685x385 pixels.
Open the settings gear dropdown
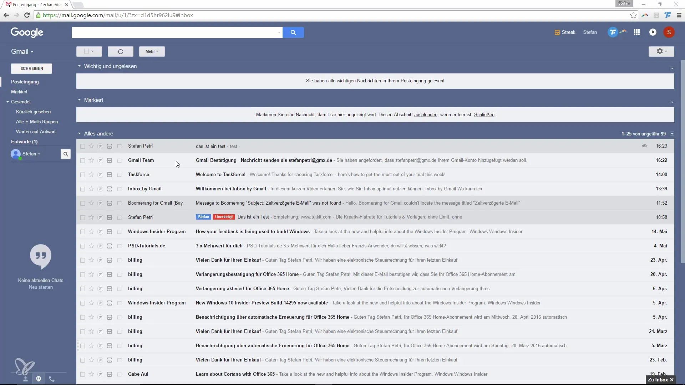pos(661,52)
